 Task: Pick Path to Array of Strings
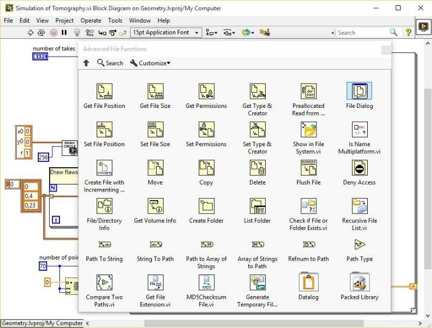[207, 244]
